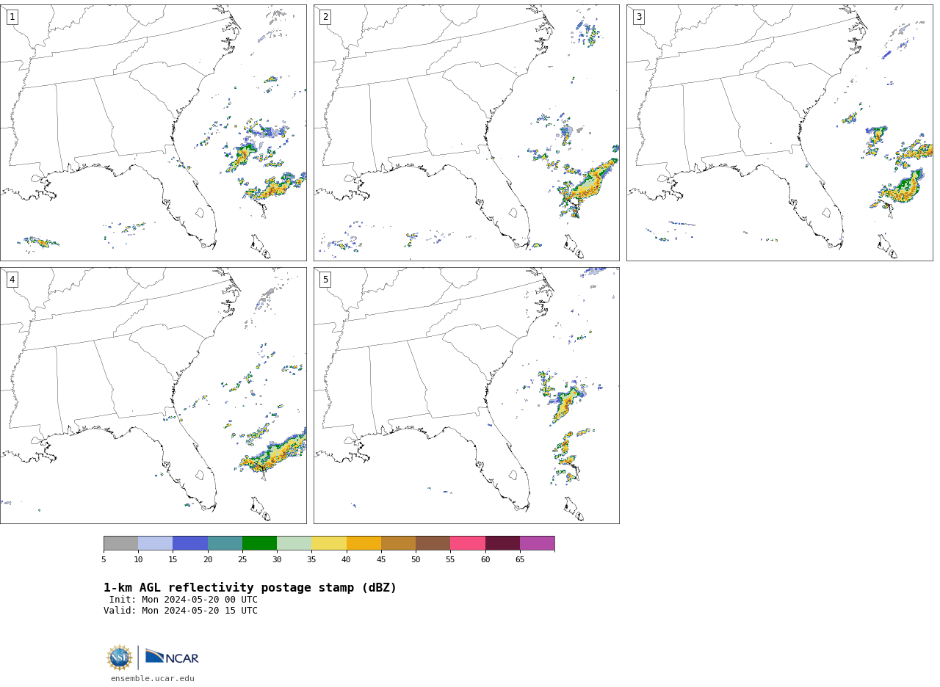Click the brown 50-55 dBZ swatch
The height and width of the screenshot is (687, 940).
(x=433, y=543)
